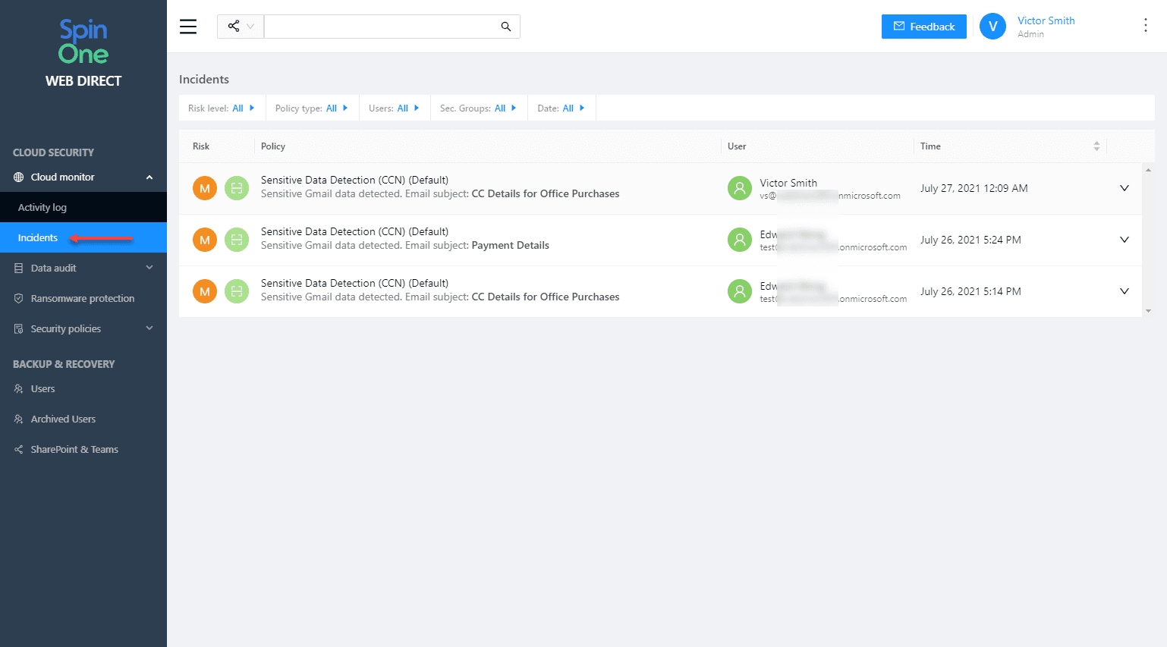Click the search magnifier icon
Image resolution: width=1167 pixels, height=647 pixels.
(x=506, y=27)
